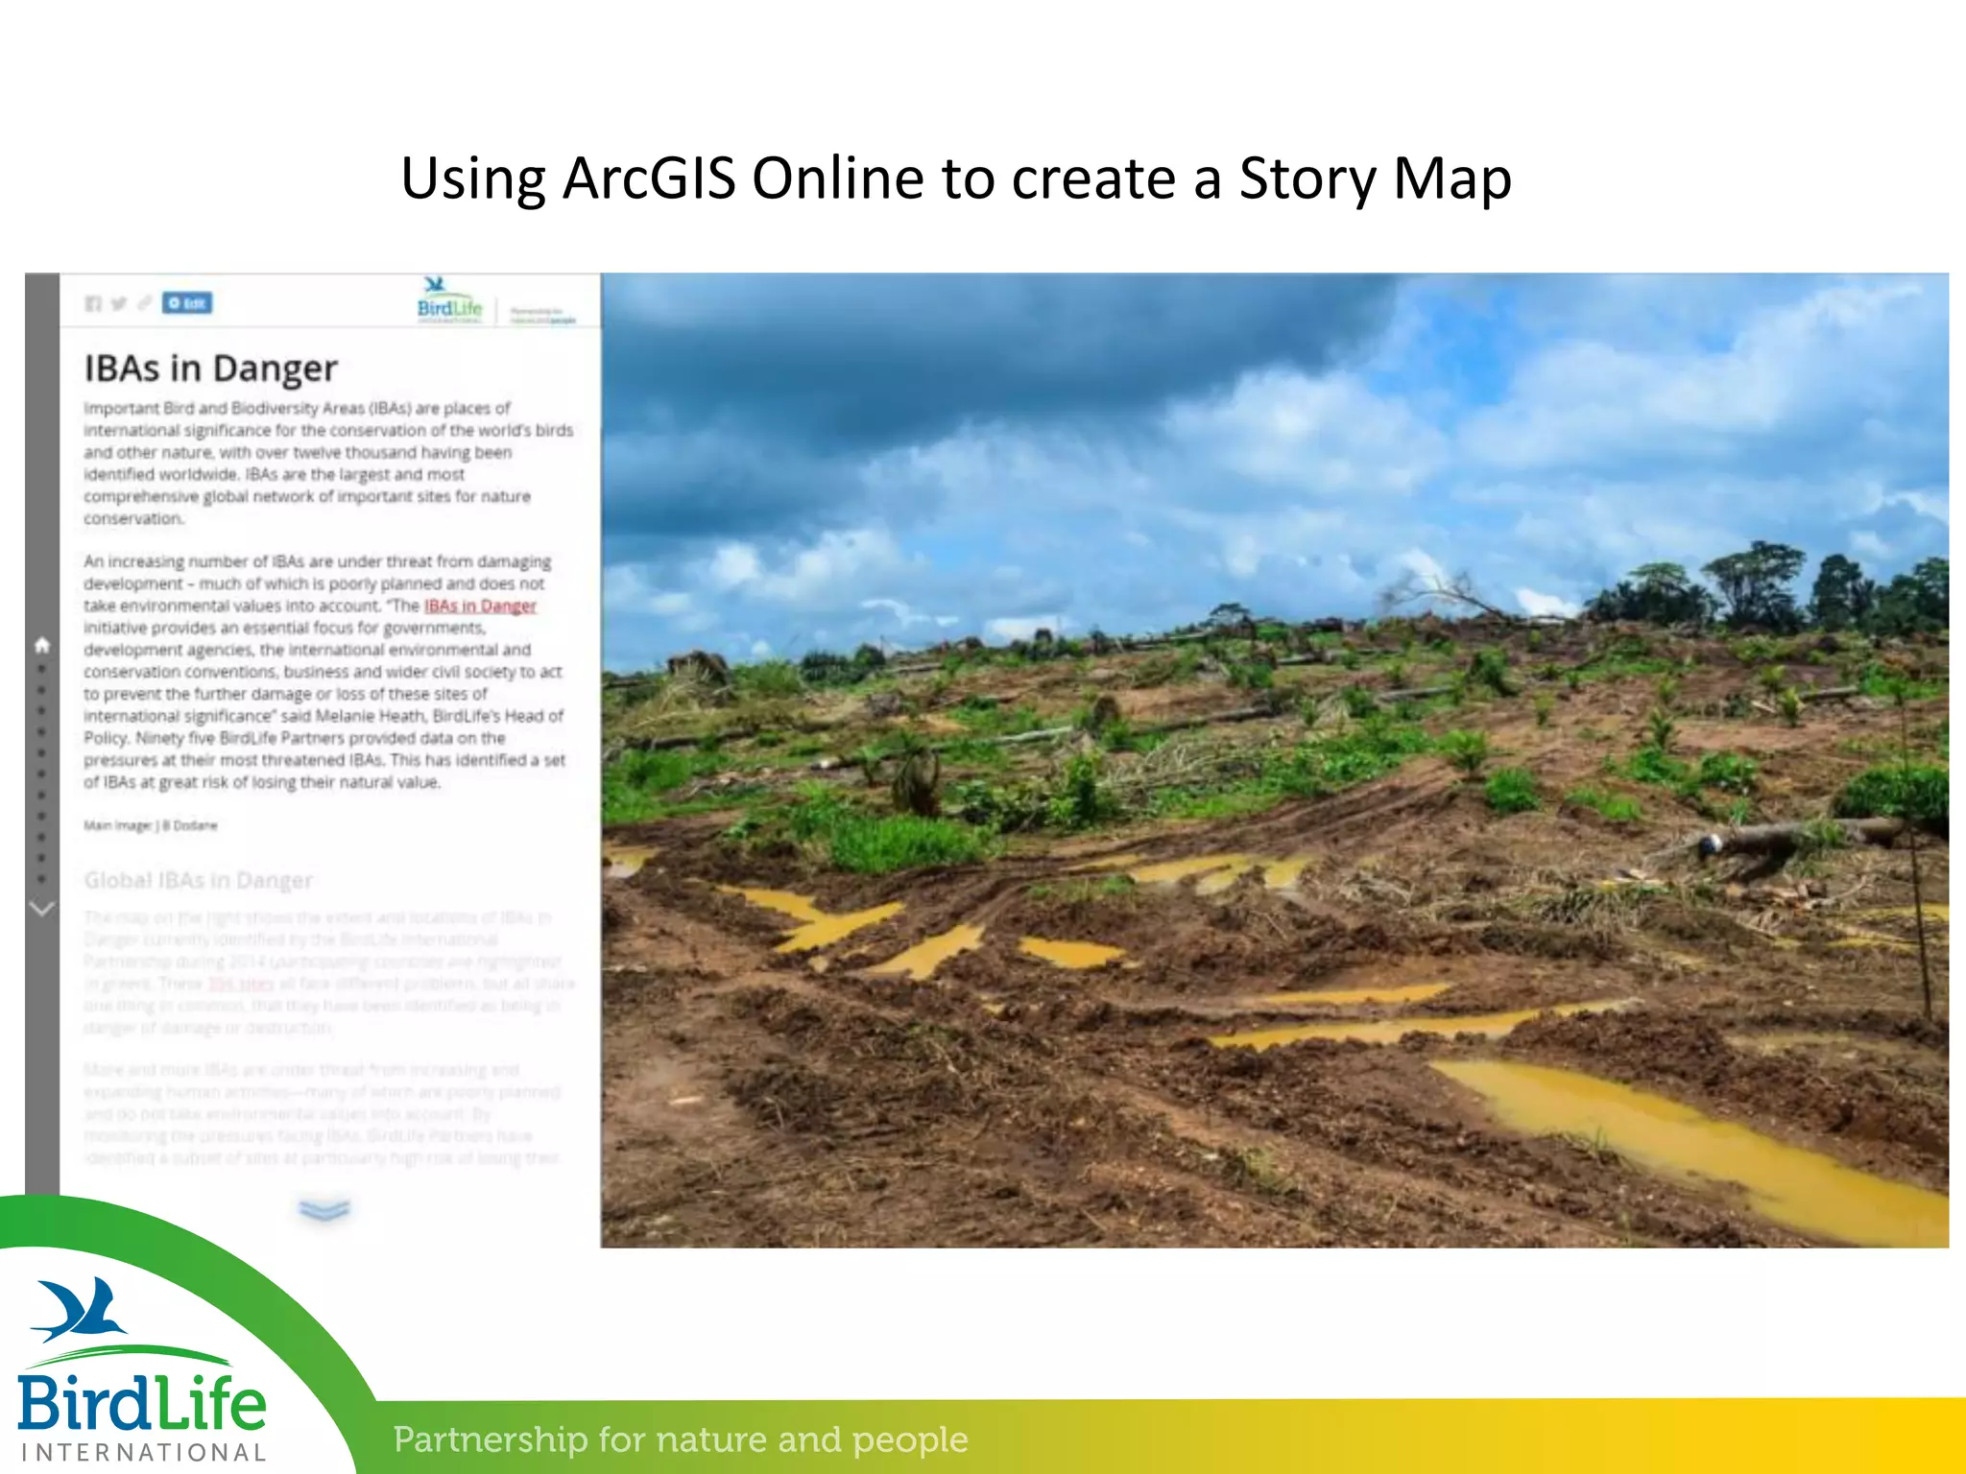Open the partnership tagline logo in story header
The width and height of the screenshot is (1966, 1474).
point(542,316)
